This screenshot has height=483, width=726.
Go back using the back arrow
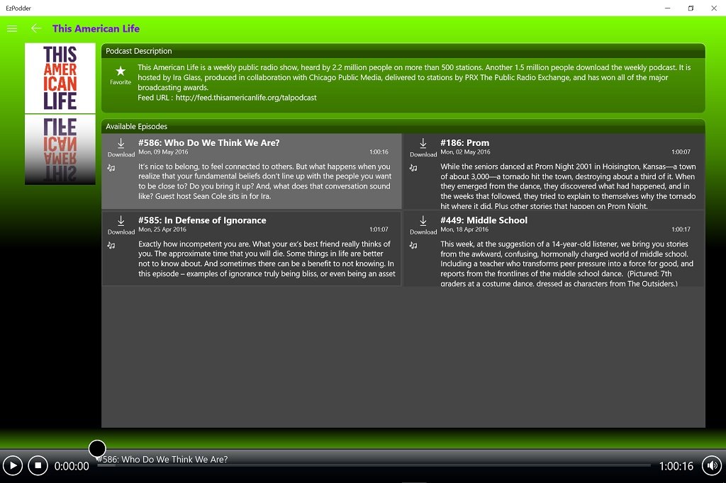point(36,29)
